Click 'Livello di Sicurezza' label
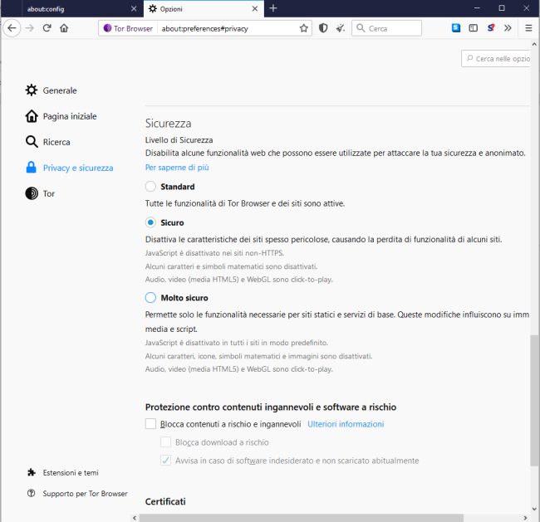This screenshot has height=522, width=540. coord(179,140)
